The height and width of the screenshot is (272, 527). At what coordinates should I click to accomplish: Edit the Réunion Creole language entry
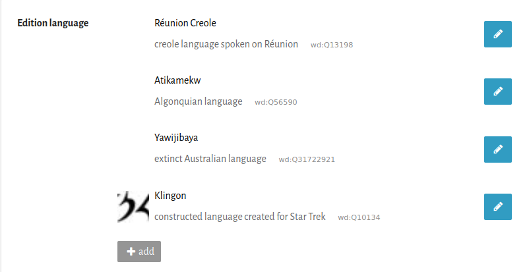pyautogui.click(x=498, y=34)
